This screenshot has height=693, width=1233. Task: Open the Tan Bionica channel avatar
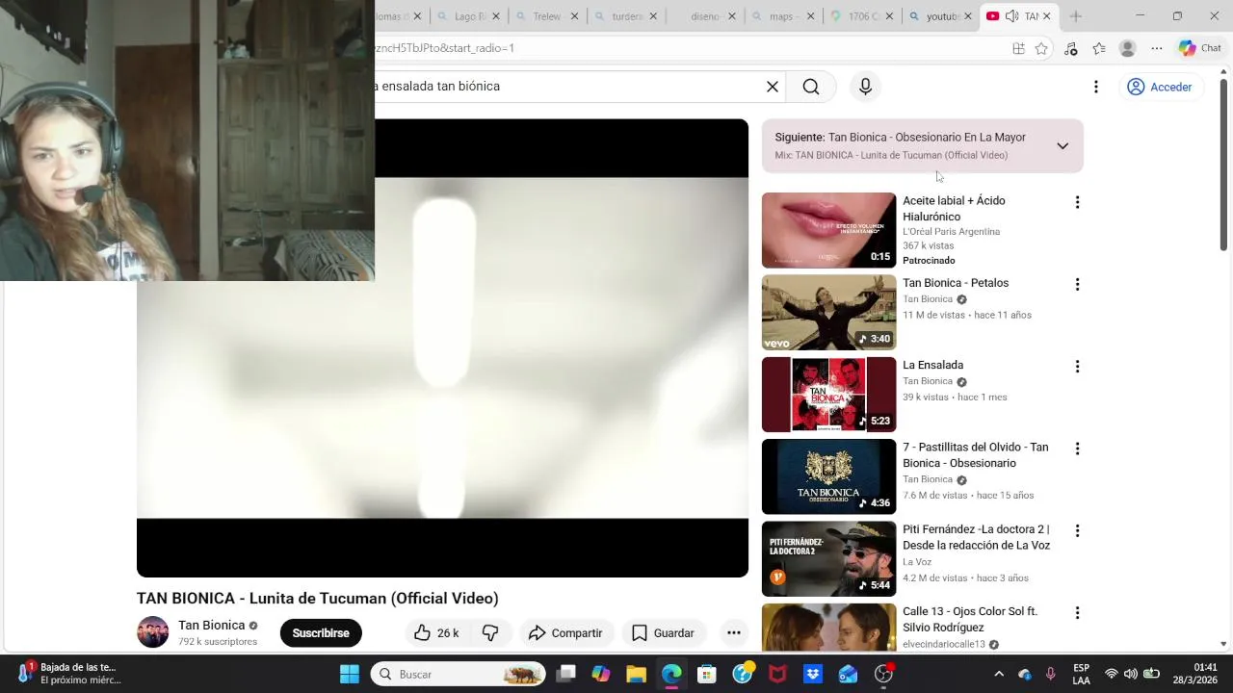[152, 632]
